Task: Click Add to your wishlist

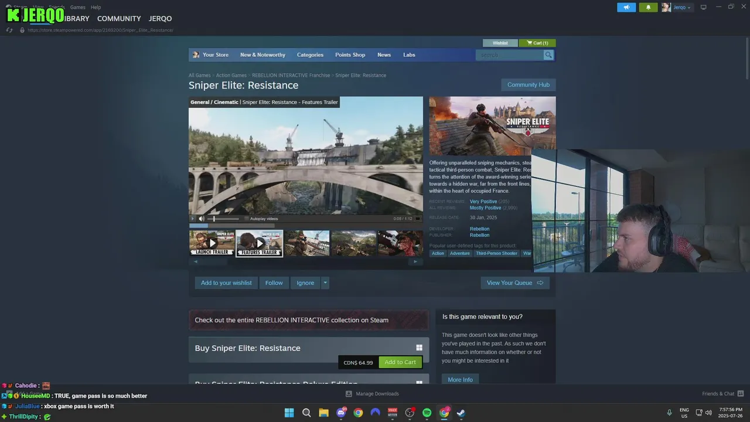Action: click(x=226, y=283)
